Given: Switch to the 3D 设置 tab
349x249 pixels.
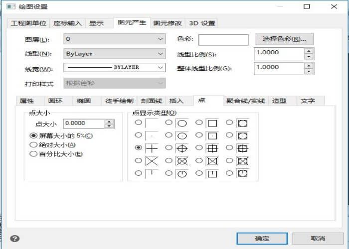Looking at the screenshot, I should pyautogui.click(x=202, y=23).
